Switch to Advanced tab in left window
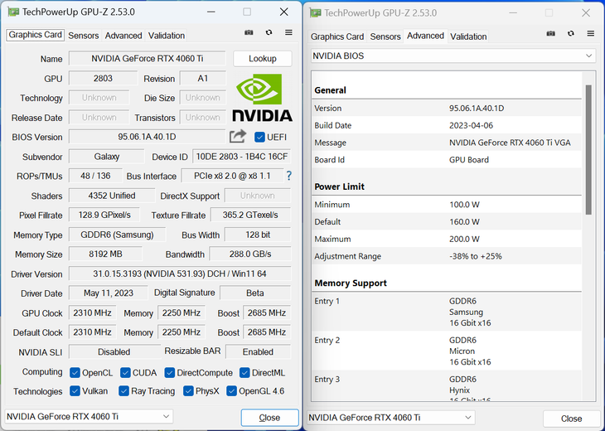Image resolution: width=605 pixels, height=431 pixels. coord(123,36)
